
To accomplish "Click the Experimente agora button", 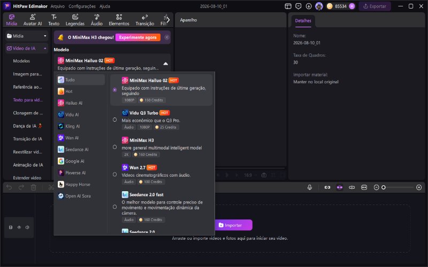I will [138, 37].
